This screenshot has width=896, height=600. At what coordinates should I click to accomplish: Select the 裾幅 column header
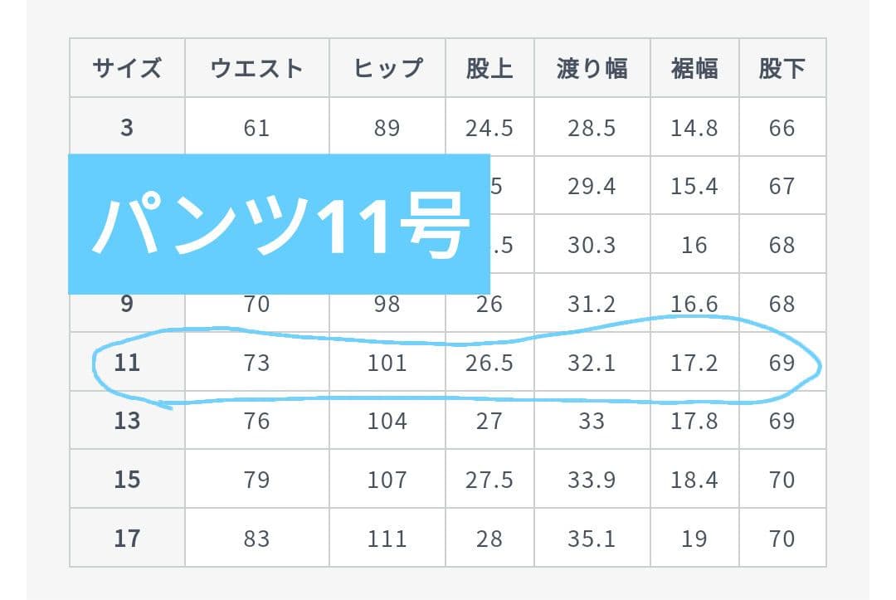click(694, 68)
